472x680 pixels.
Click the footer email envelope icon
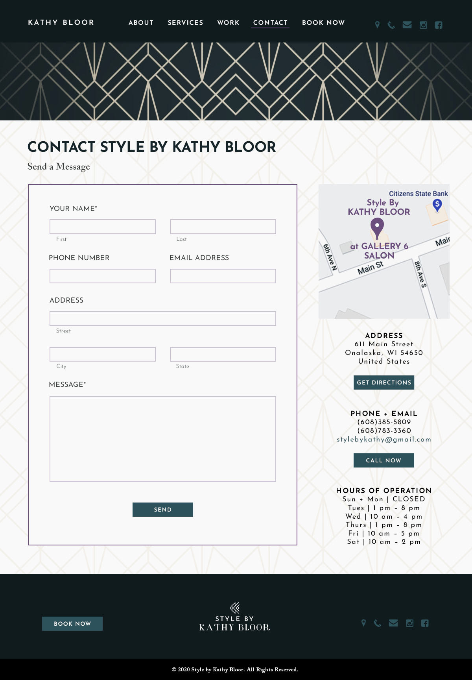[x=393, y=623]
